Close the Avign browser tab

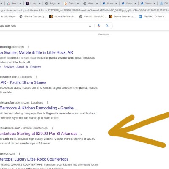coord(59,3)
